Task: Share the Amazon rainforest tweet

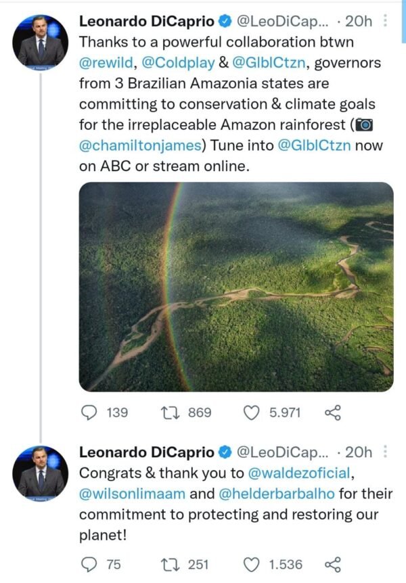Action: point(332,413)
